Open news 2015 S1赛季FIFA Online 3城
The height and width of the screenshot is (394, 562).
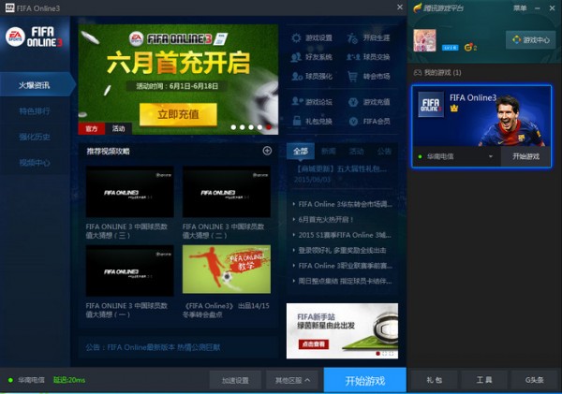pos(345,235)
